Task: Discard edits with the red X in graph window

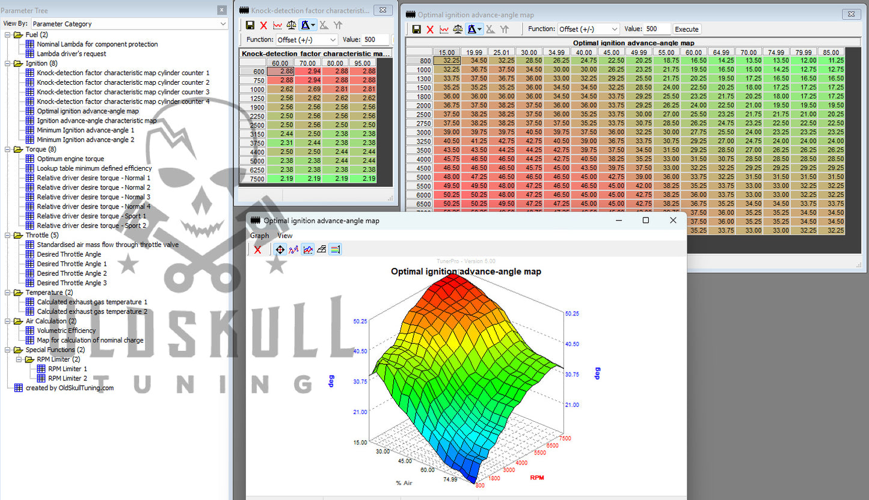Action: 257,249
